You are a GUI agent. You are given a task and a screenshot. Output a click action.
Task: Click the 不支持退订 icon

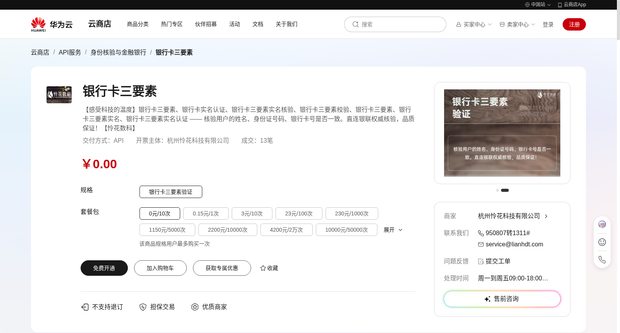tap(85, 307)
